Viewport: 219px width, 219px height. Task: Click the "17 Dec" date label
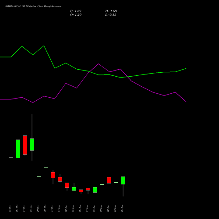[24, 208]
